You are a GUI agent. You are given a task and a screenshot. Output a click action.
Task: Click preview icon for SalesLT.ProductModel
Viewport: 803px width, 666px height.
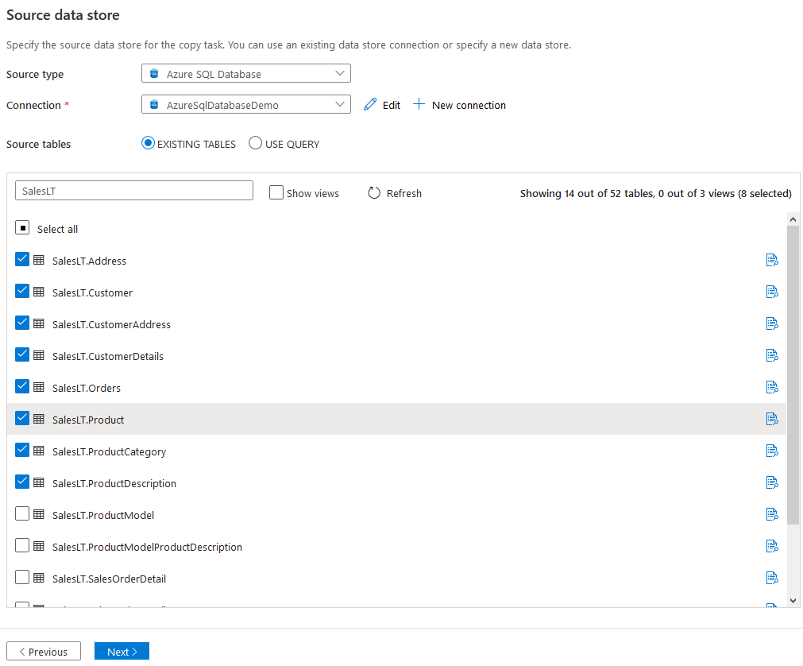tap(771, 514)
